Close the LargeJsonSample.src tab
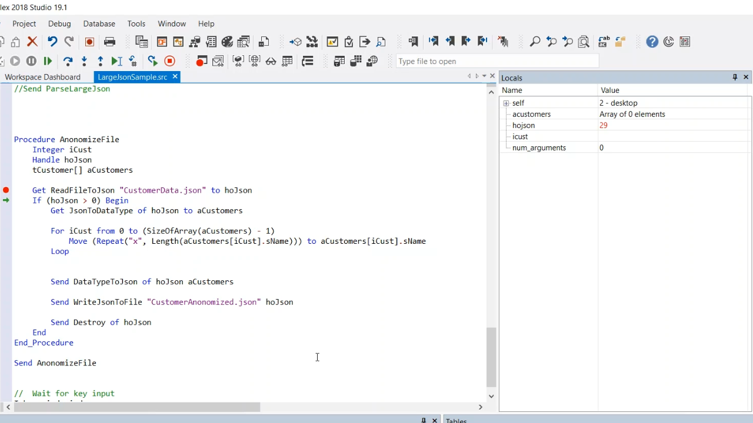 click(x=175, y=77)
